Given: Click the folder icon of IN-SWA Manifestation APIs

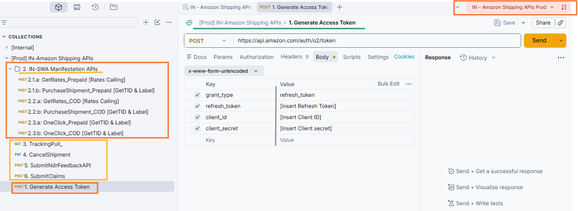Looking at the screenshot, I should pyautogui.click(x=17, y=69).
